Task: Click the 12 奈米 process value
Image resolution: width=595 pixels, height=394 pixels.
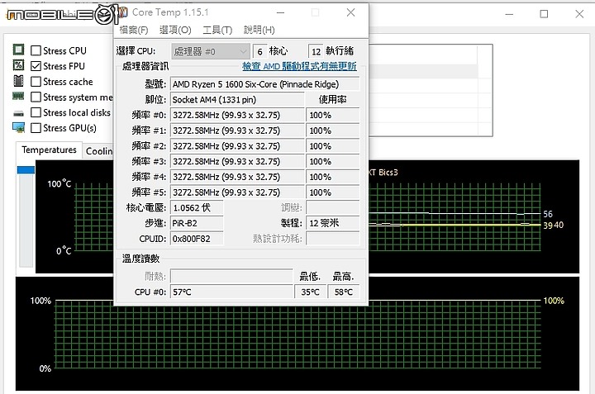Action: pos(332,223)
